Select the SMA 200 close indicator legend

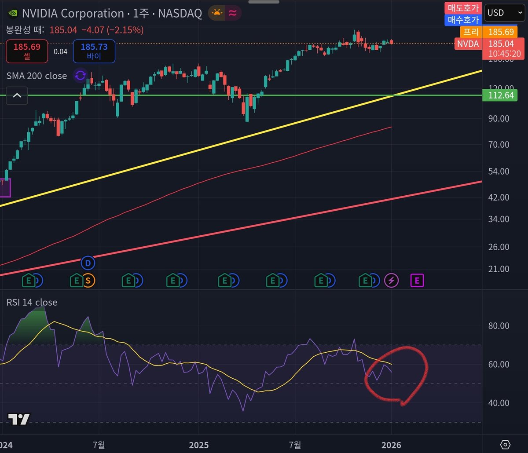click(37, 76)
